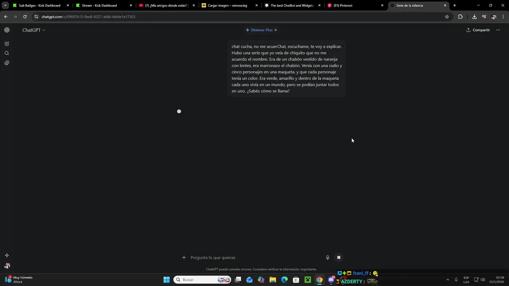Close the Serie de la infancia tab
The image size is (509, 286).
tap(445, 6)
